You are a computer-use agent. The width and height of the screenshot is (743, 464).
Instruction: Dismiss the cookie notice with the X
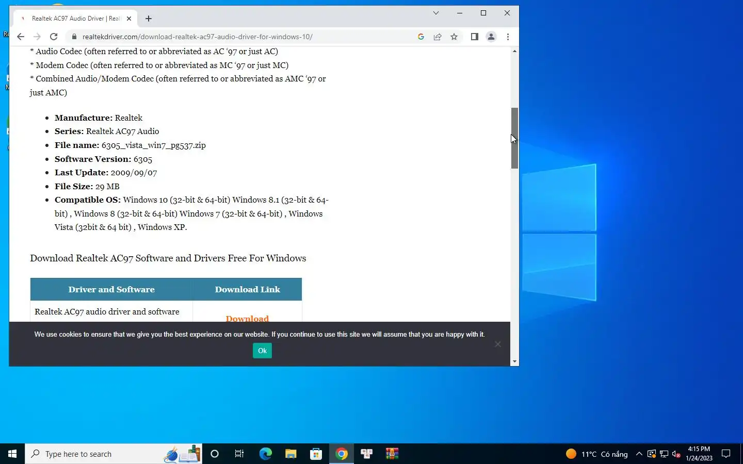coord(498,344)
